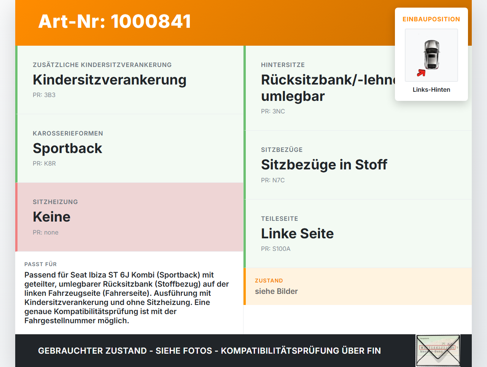Screen dimensions: 487x367
Task: Click the Linke Seite part side card
Action: [x=358, y=233]
